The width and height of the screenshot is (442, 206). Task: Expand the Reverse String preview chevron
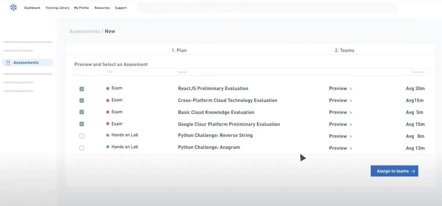coord(351,136)
